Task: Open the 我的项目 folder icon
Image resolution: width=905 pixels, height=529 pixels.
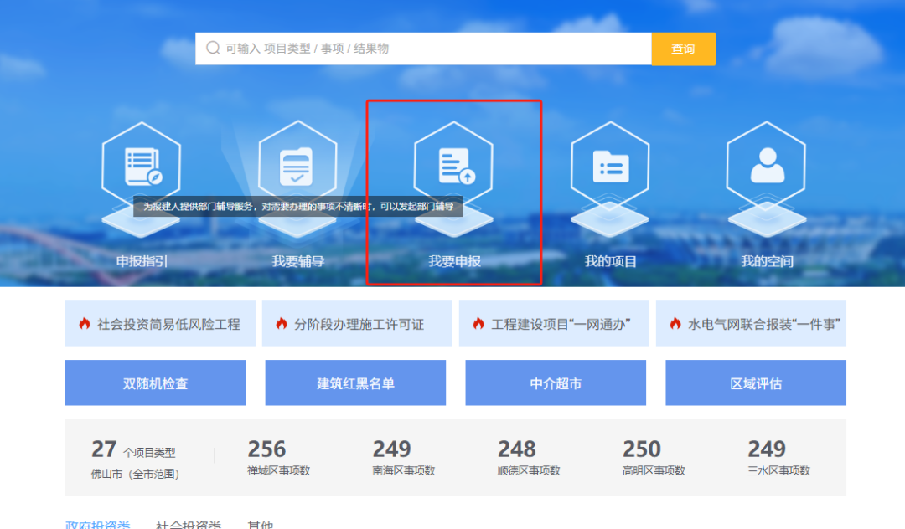Action: 610,165
